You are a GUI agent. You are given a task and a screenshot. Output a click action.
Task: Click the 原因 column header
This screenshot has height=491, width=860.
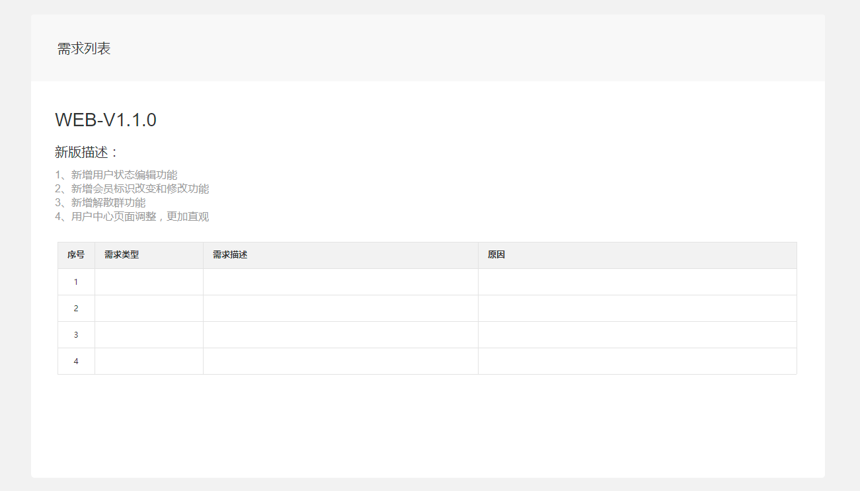coord(496,255)
